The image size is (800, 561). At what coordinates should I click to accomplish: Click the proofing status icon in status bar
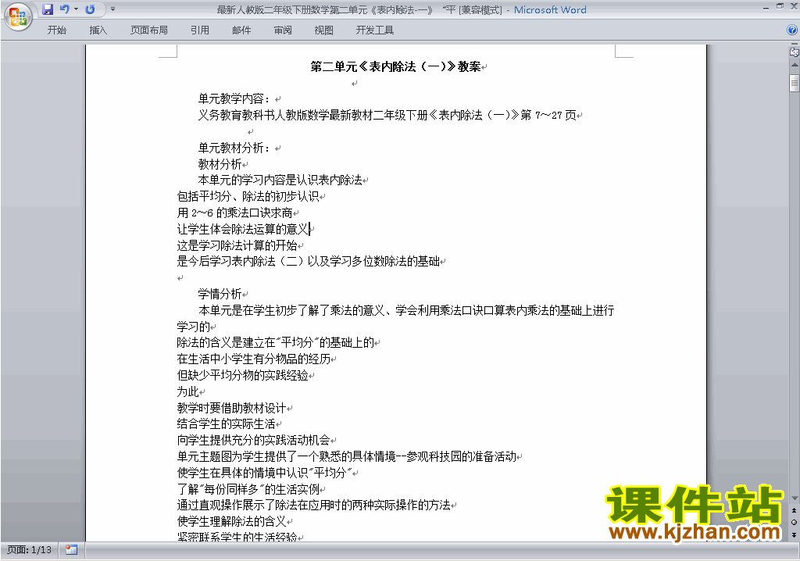[71, 550]
